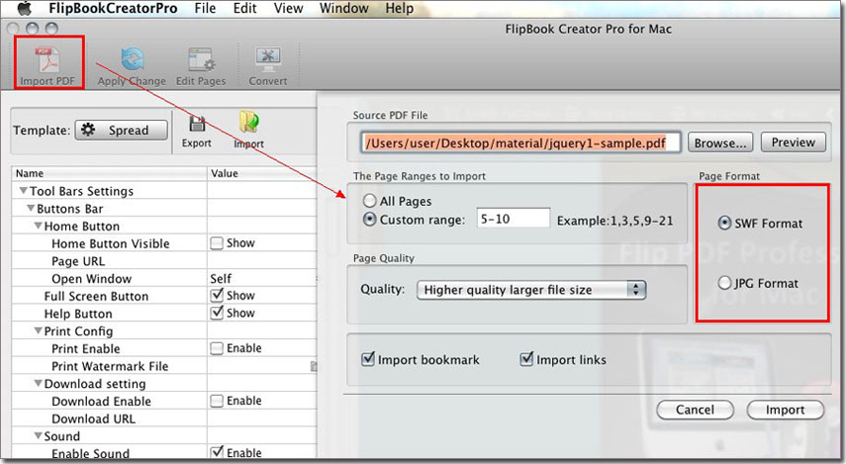Select the Custom range radio button
This screenshot has height=464, width=846.
[370, 220]
